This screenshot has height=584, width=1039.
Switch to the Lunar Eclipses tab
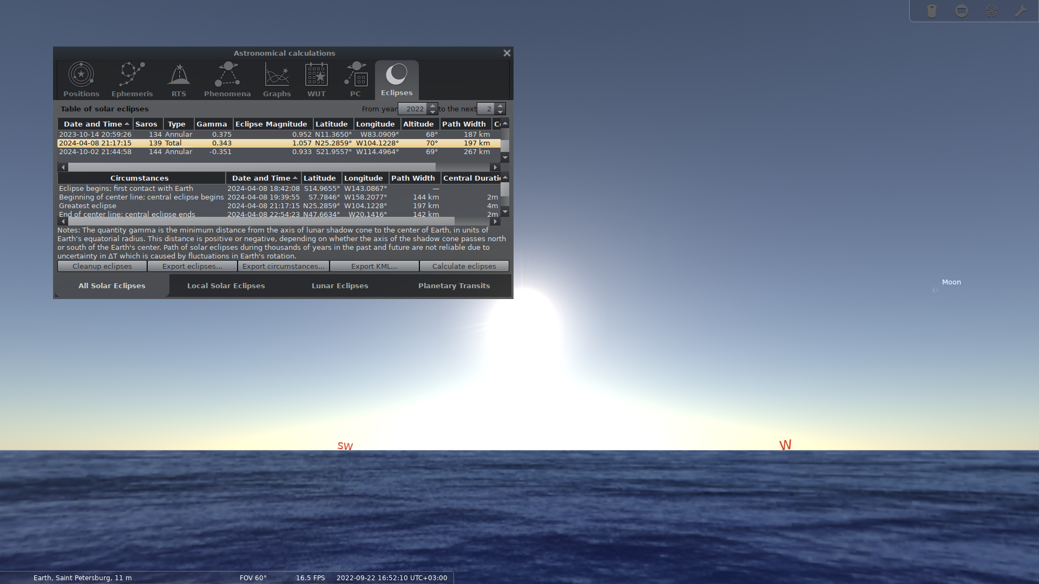point(339,286)
